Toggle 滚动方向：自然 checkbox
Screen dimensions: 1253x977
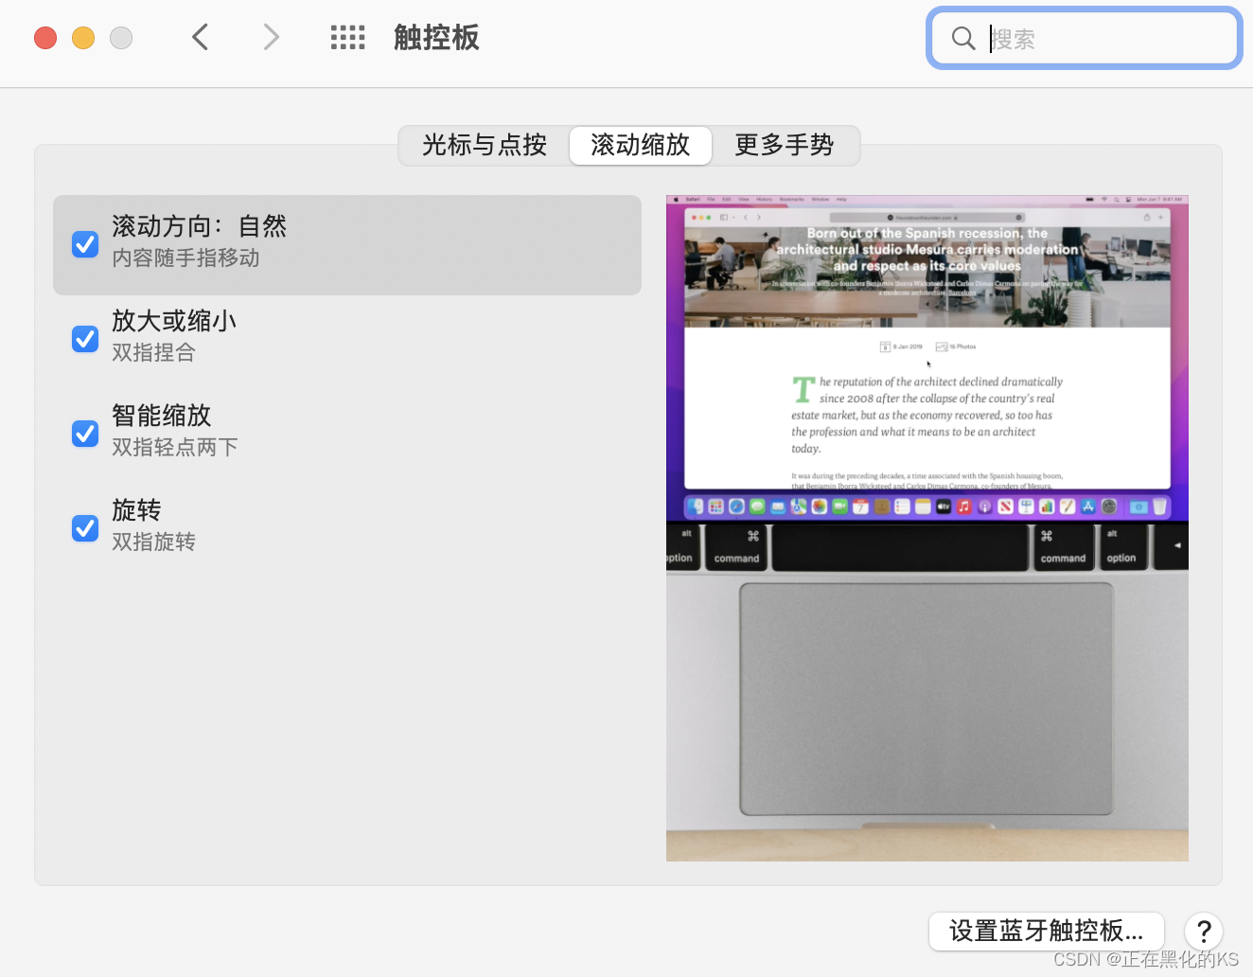point(85,244)
